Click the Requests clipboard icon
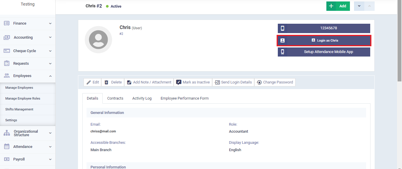This screenshot has width=402, height=169. [x=6, y=63]
